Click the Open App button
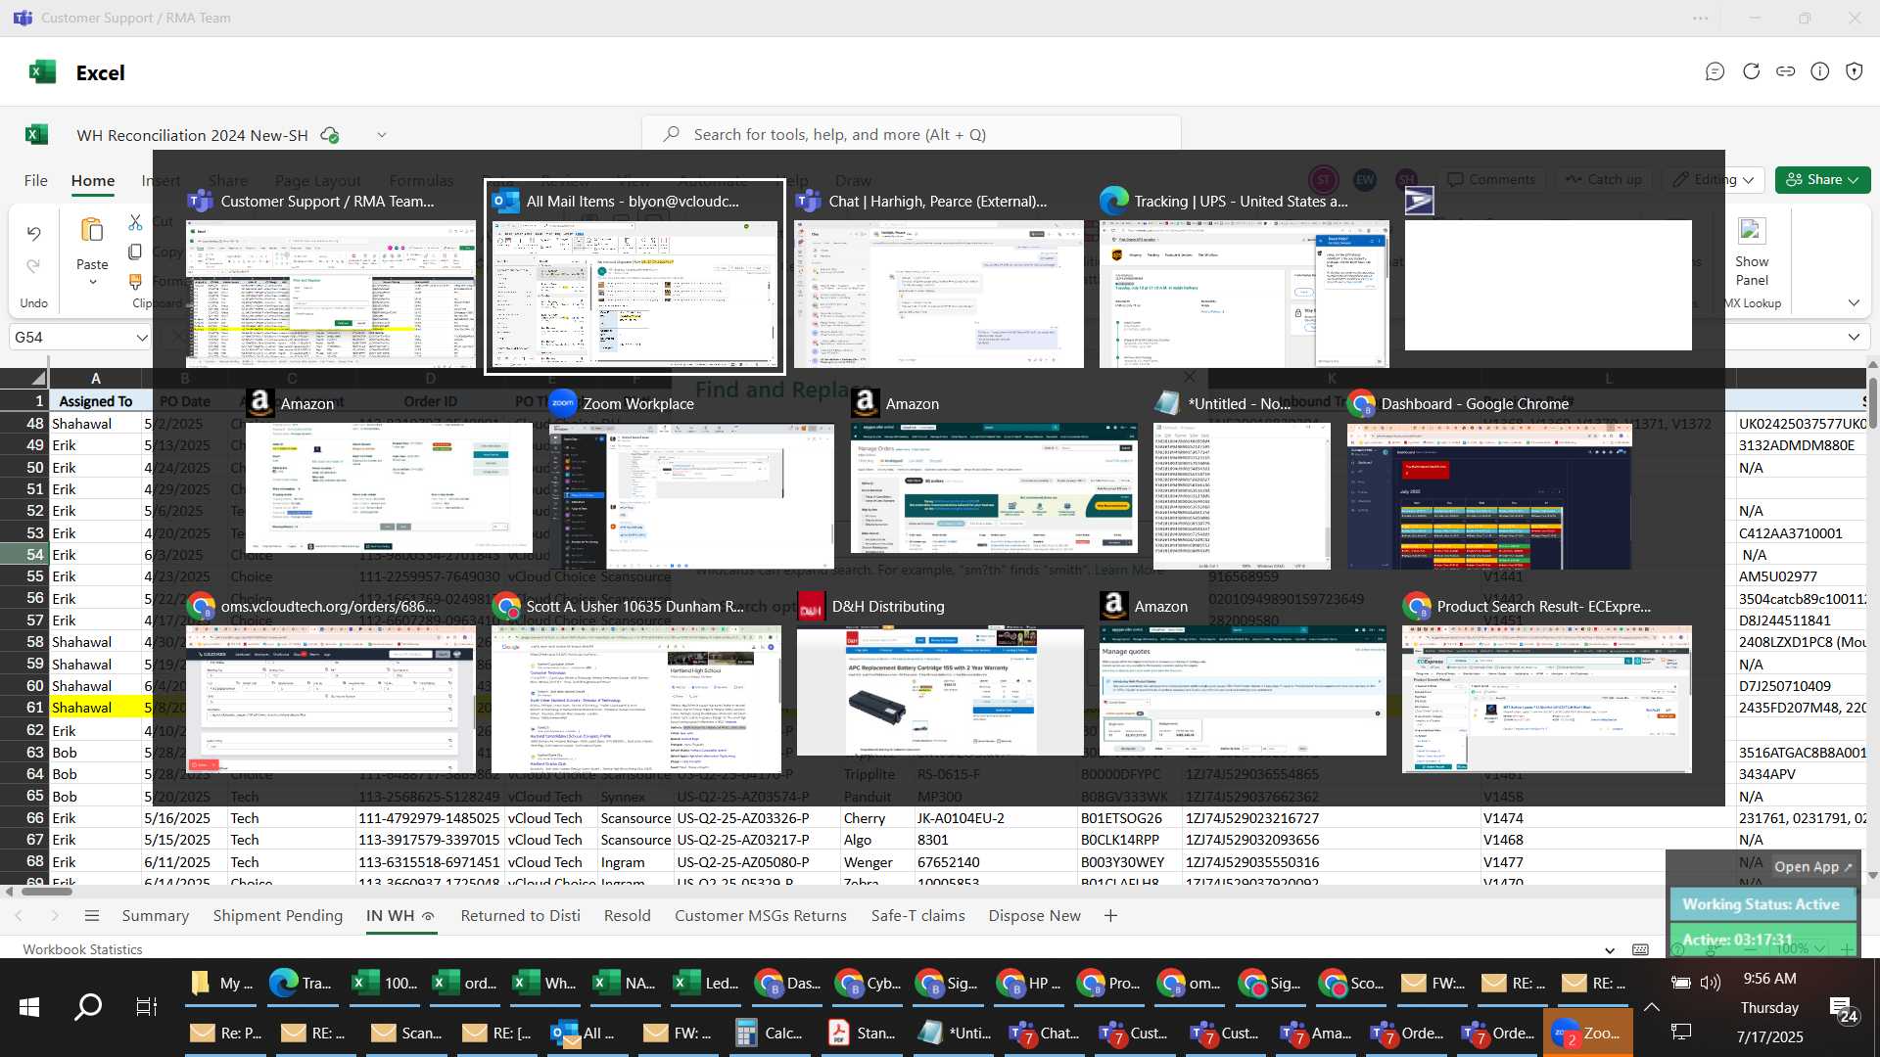Image resolution: width=1880 pixels, height=1057 pixels. tap(1812, 867)
